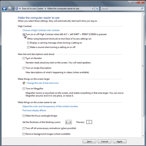Click inside the Search input field
Viewport: 146px width, 146px height.
121,9
